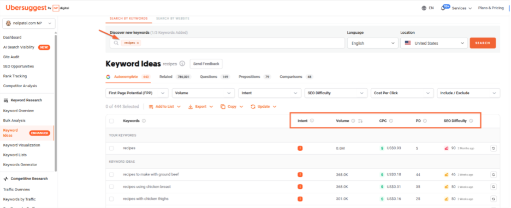The width and height of the screenshot is (511, 208).
Task: Click info icon beside PD column header
Action: coord(425,120)
